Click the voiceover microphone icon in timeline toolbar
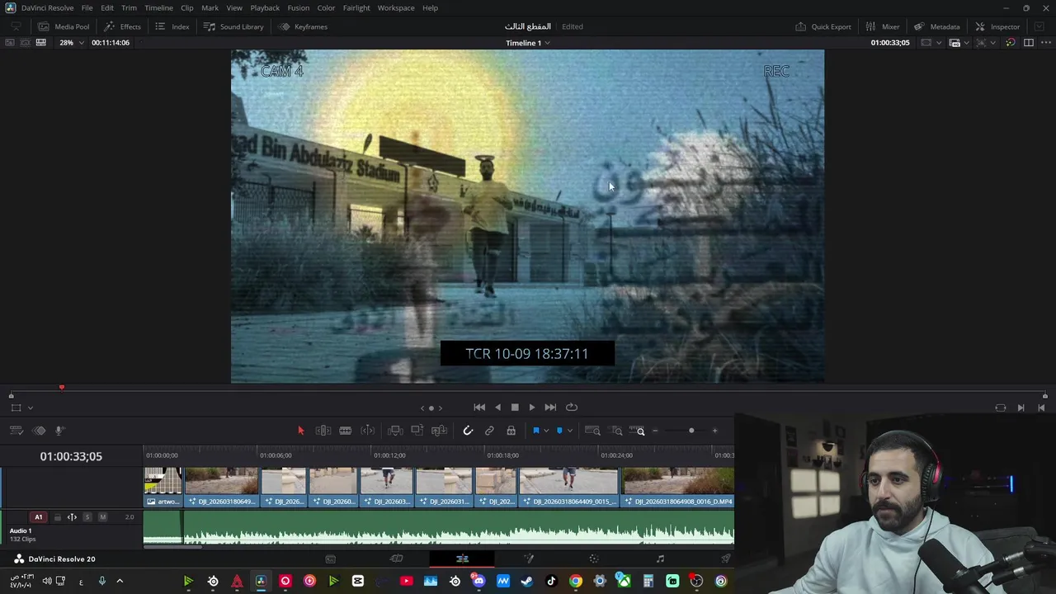The height and width of the screenshot is (594, 1056). pyautogui.click(x=60, y=431)
